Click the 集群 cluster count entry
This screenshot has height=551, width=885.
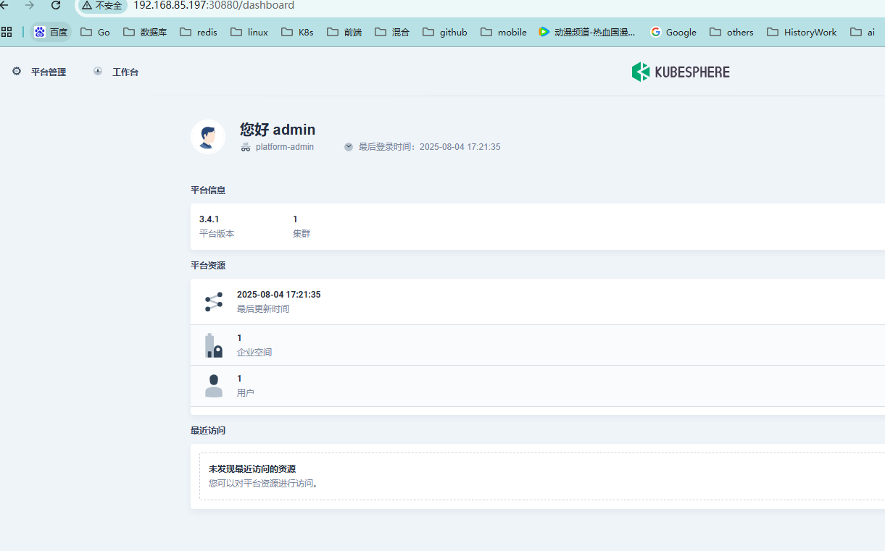[302, 227]
